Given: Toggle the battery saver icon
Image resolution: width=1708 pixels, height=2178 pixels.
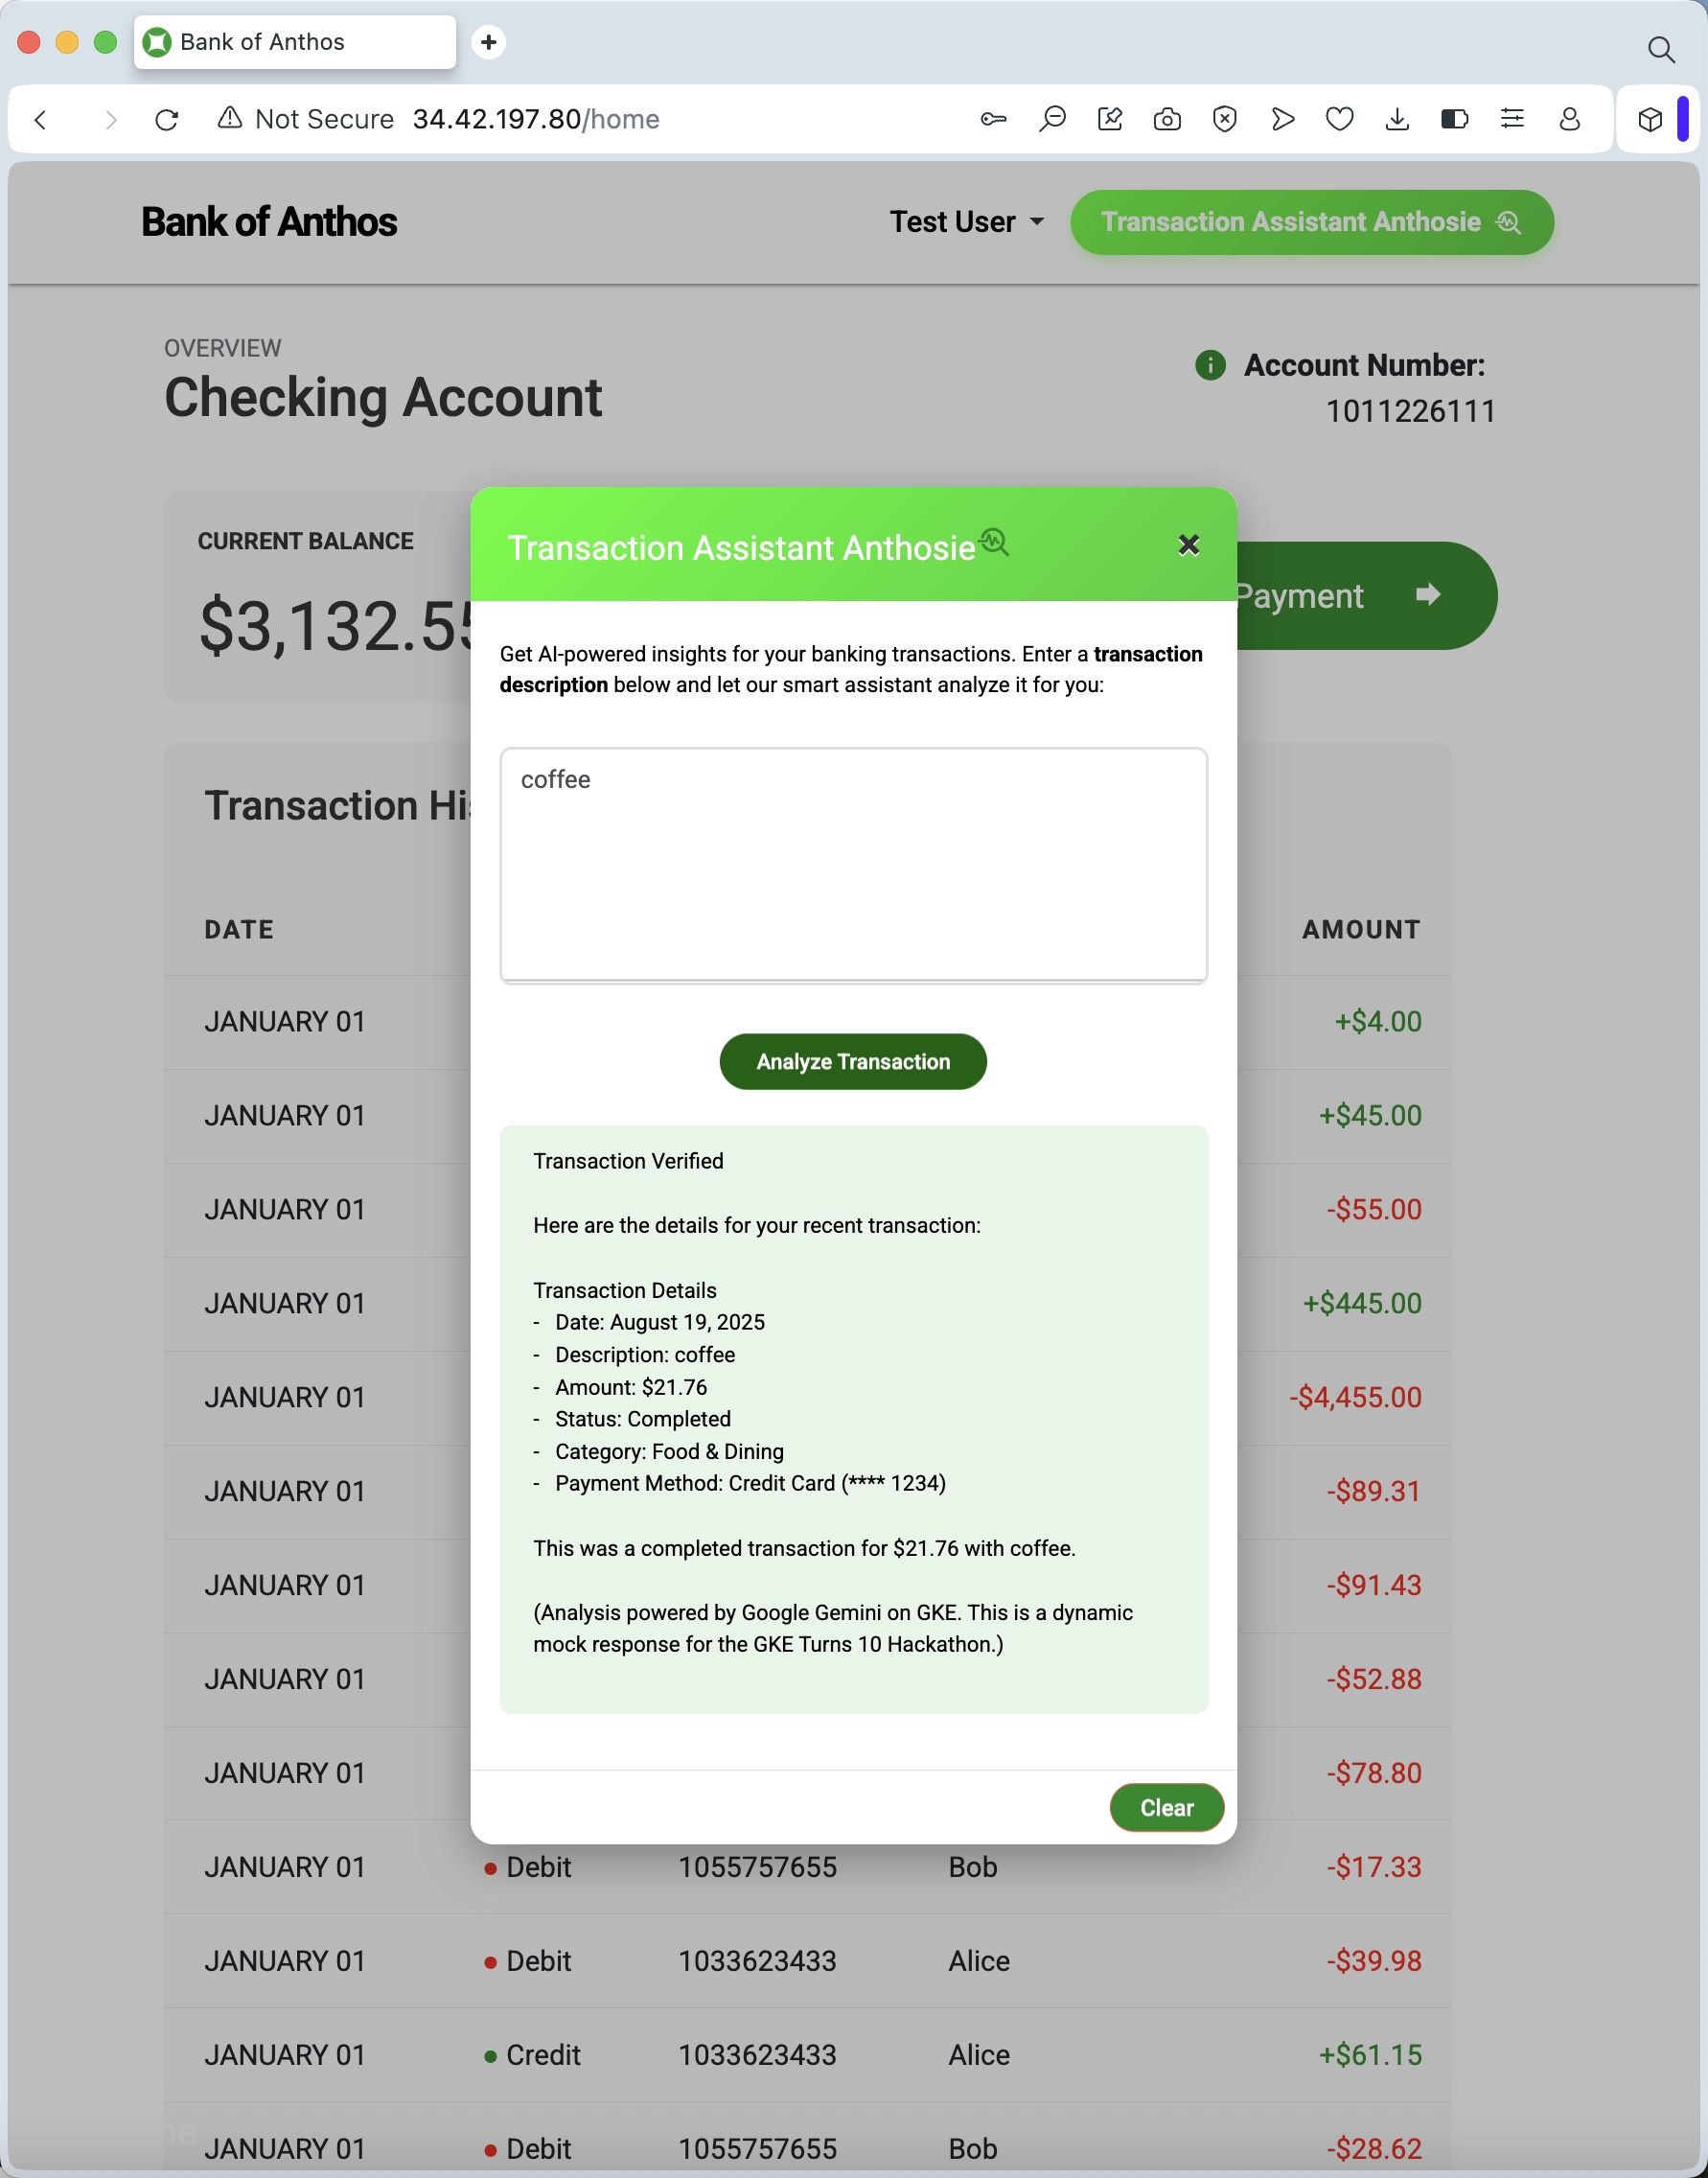Looking at the screenshot, I should (x=1454, y=119).
